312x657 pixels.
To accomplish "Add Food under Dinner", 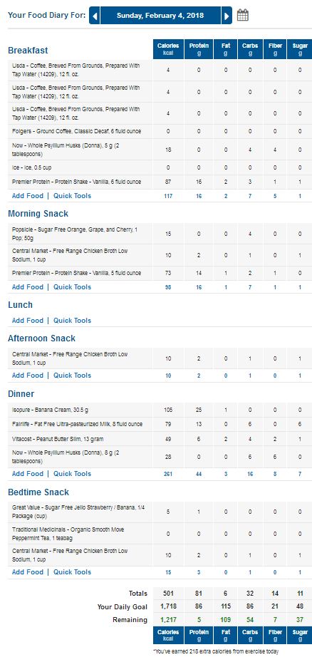I will pyautogui.click(x=28, y=474).
